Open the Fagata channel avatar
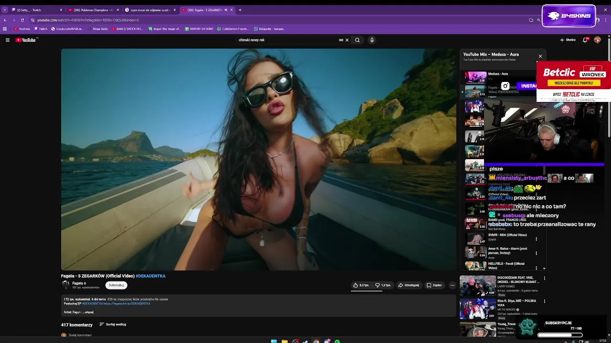The image size is (611, 343). [65, 285]
